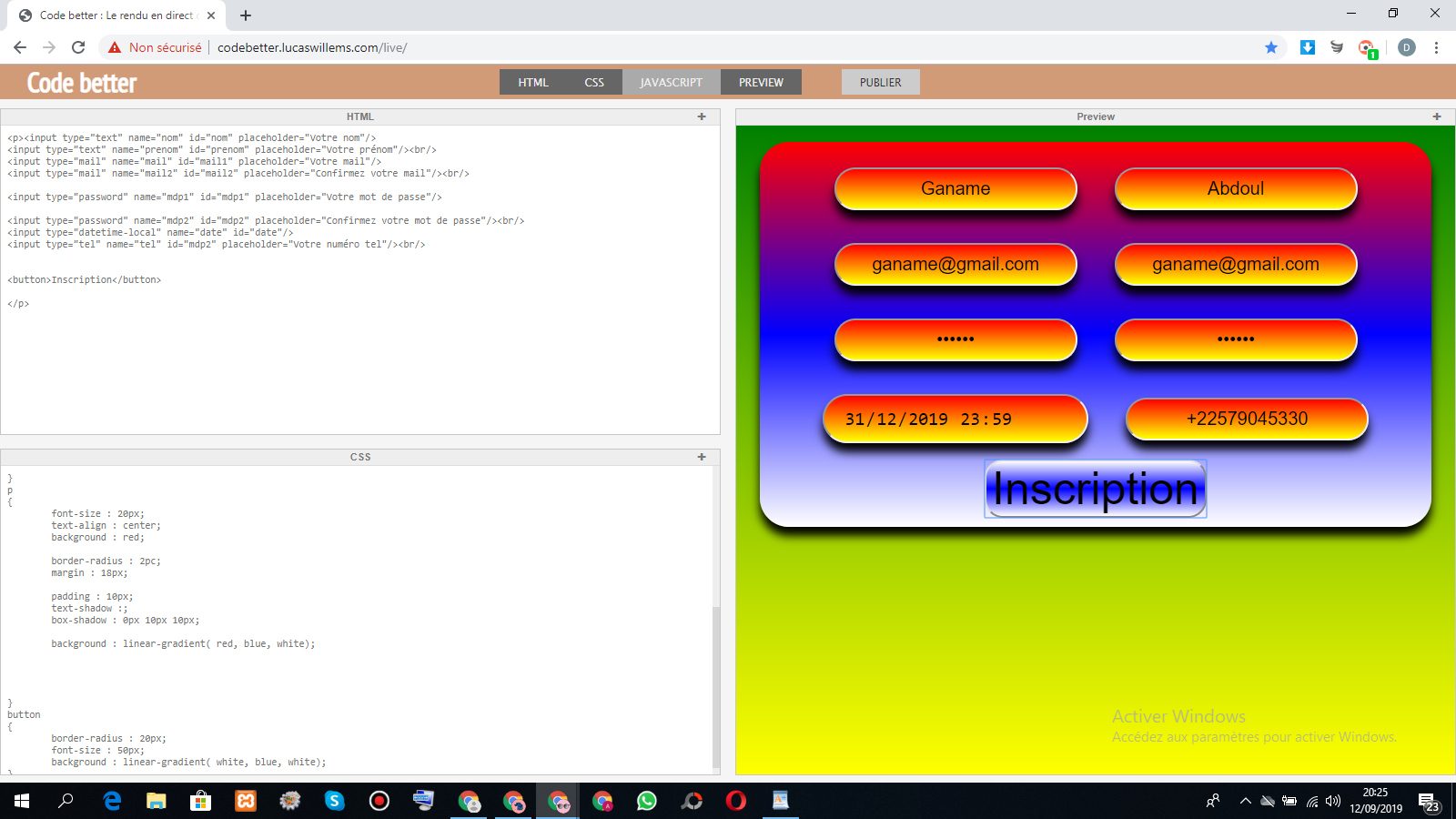Expand the HTML editor panel with plus
The image size is (1456, 819).
point(702,116)
